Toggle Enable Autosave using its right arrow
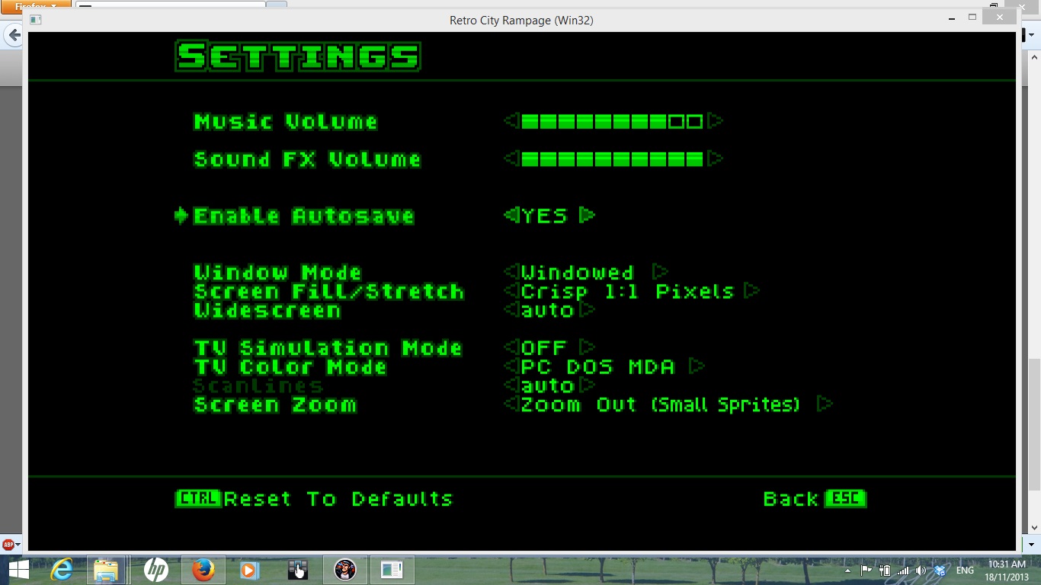Image resolution: width=1041 pixels, height=585 pixels. pos(587,216)
